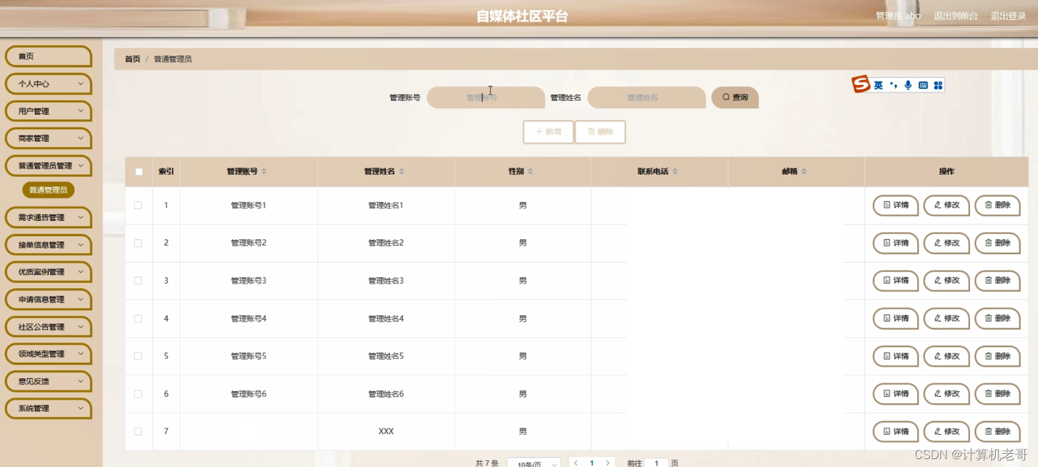Click the 退出到前台 link
This screenshot has height=467, width=1038.
(955, 16)
